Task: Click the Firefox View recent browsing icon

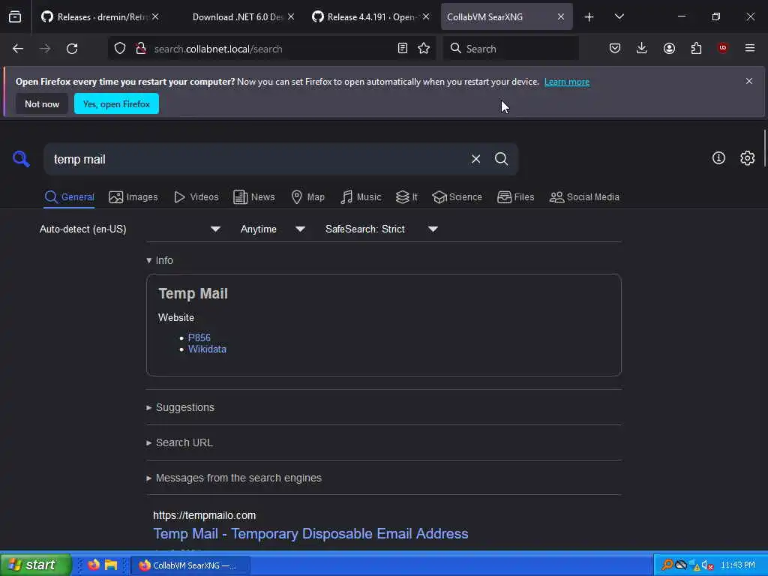Action: click(15, 16)
